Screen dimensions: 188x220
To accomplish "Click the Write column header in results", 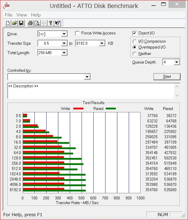I will [x=149, y=109].
